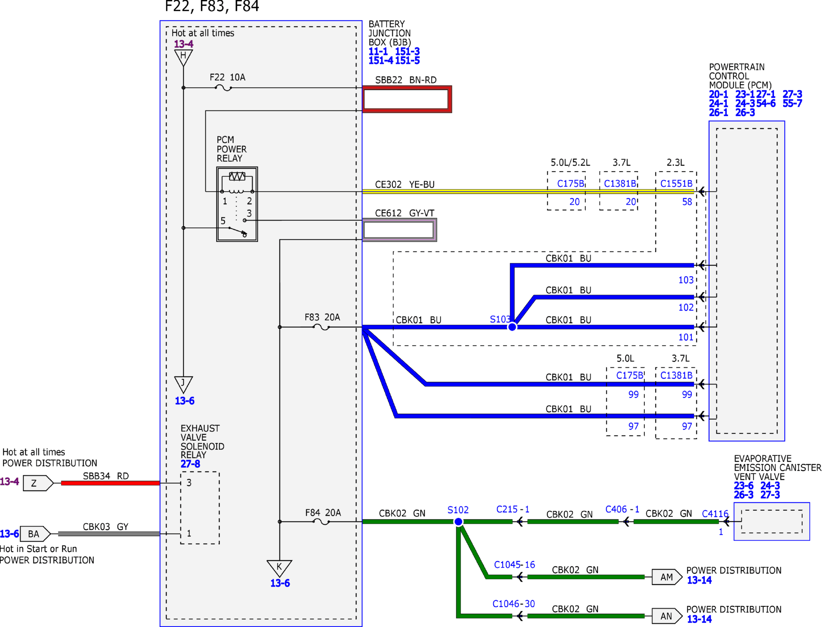The height and width of the screenshot is (627, 822).
Task: Click the PCM Power Relay symbol
Action: tap(237, 204)
